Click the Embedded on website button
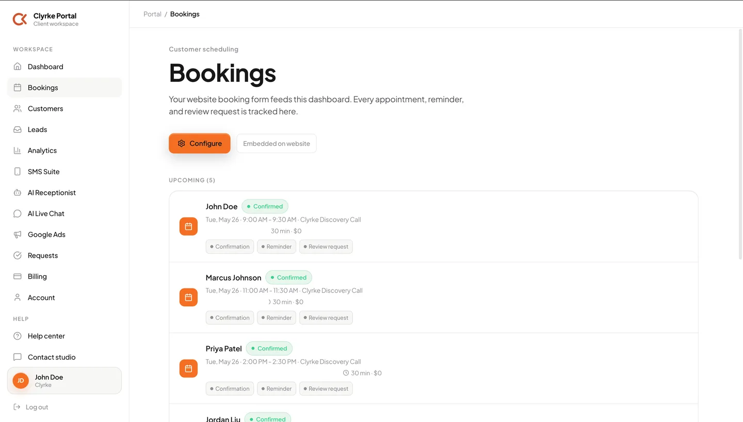 pyautogui.click(x=277, y=143)
